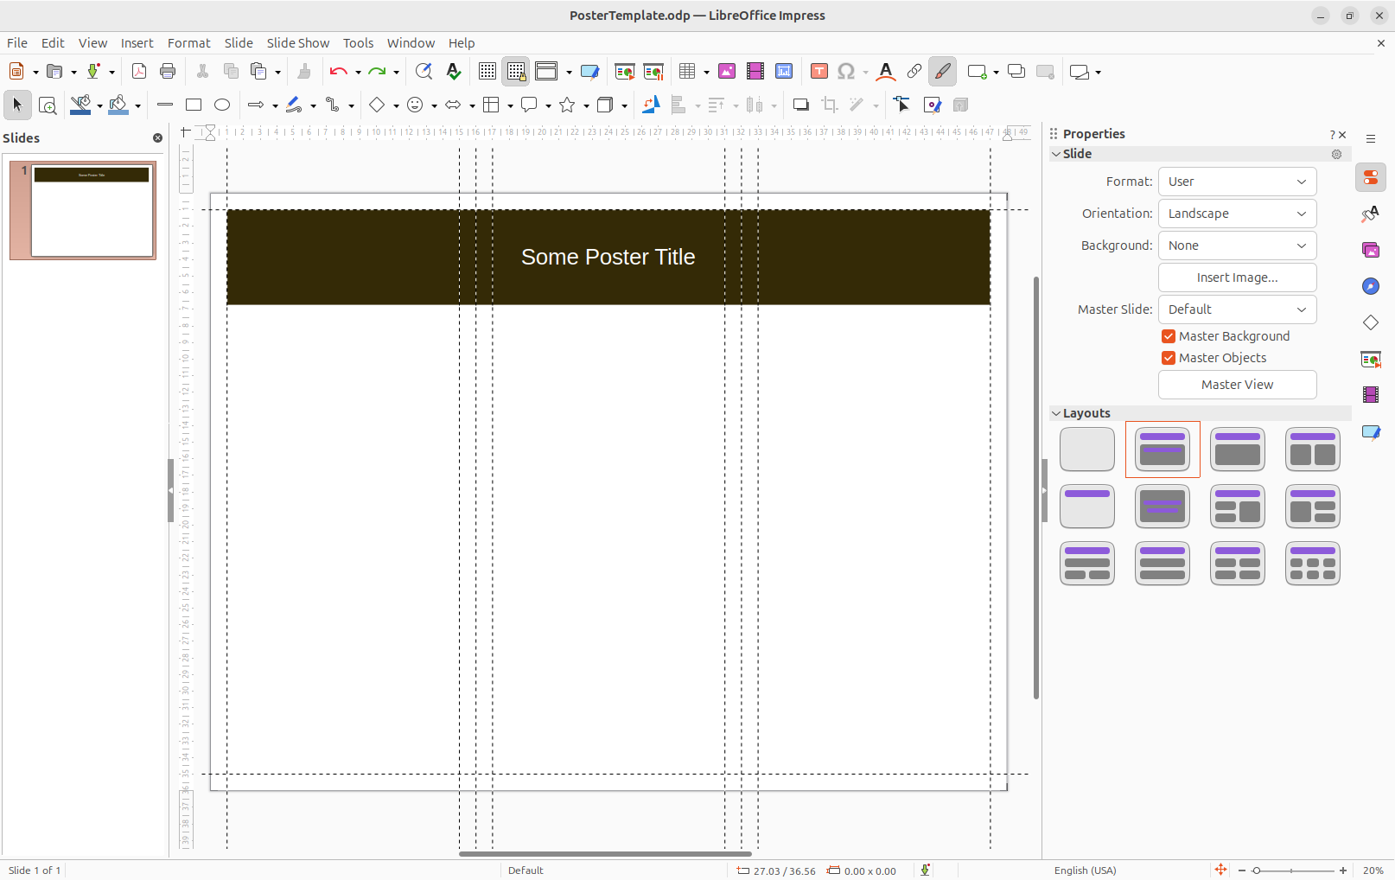
Task: Click the Print icon
Action: (x=168, y=72)
